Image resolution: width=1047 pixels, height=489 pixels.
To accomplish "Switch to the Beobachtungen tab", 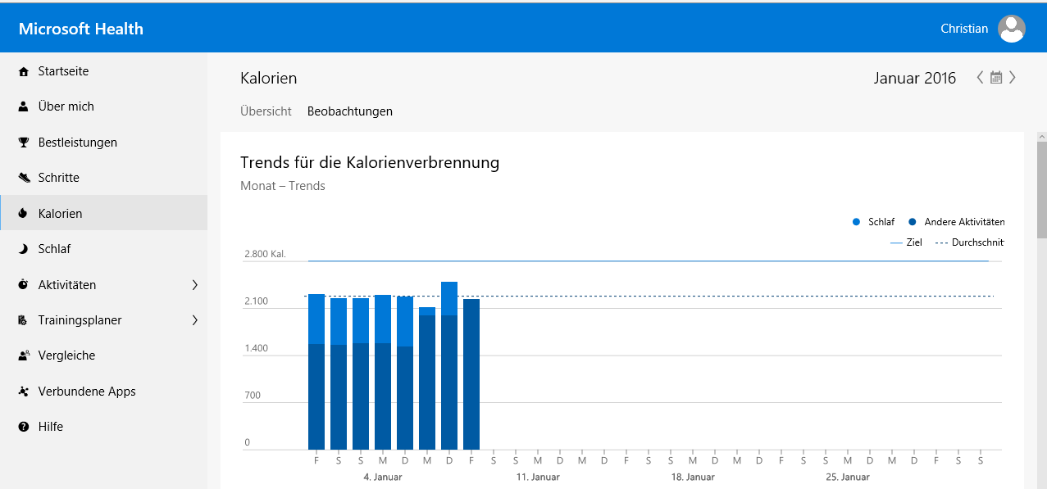I will pyautogui.click(x=350, y=111).
